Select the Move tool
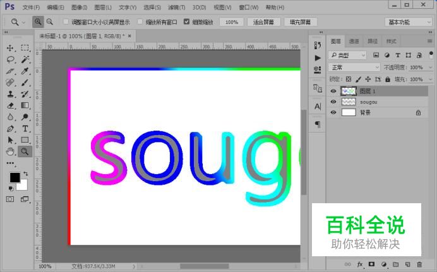437x272 pixels. click(x=10, y=48)
